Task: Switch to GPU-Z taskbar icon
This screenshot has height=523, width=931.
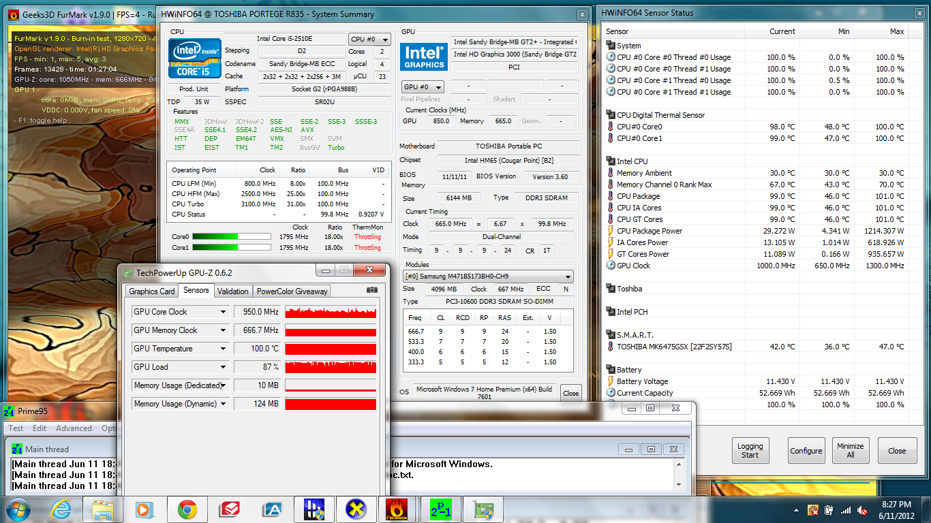Action: tap(483, 509)
